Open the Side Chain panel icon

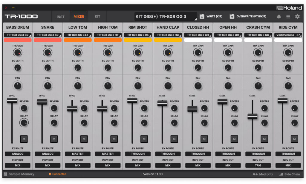pyautogui.click(x=281, y=174)
